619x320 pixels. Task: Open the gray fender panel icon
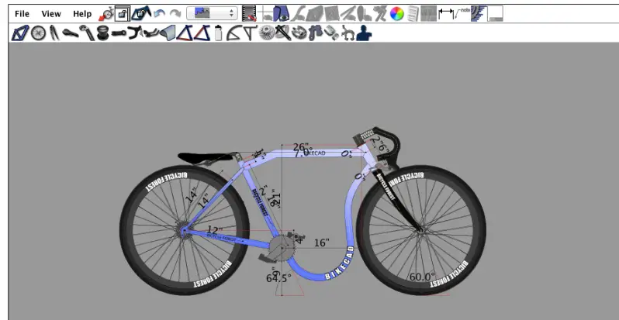click(168, 33)
